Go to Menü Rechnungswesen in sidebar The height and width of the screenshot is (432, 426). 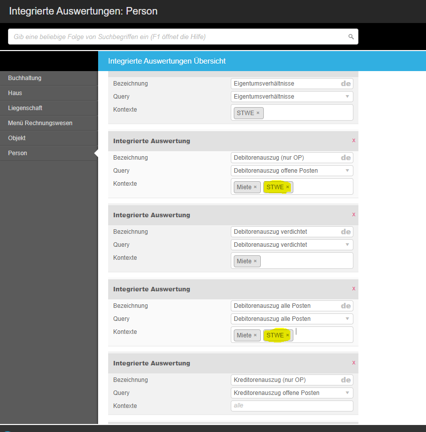click(x=49, y=123)
